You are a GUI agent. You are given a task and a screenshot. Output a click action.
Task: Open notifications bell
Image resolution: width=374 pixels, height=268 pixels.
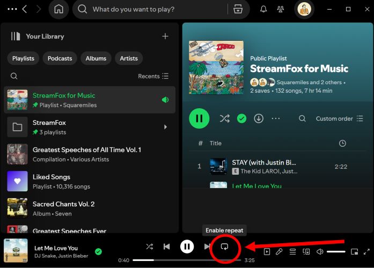pos(263,9)
